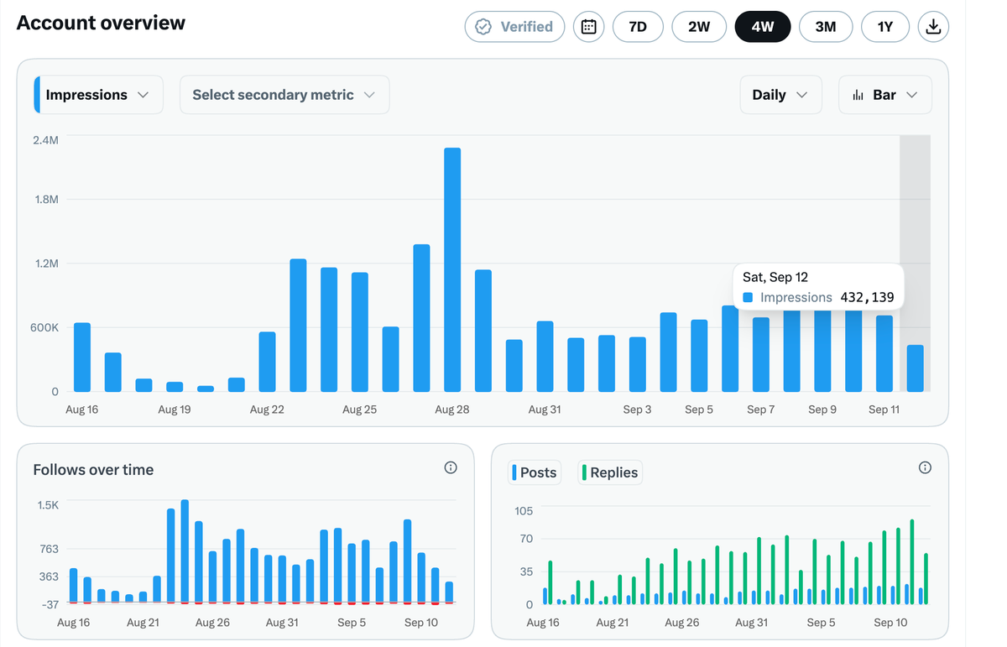
Task: Click the "2.4M" axis label
Action: [x=46, y=139]
